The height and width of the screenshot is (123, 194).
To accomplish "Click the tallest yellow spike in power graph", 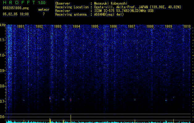I will (71, 119).
